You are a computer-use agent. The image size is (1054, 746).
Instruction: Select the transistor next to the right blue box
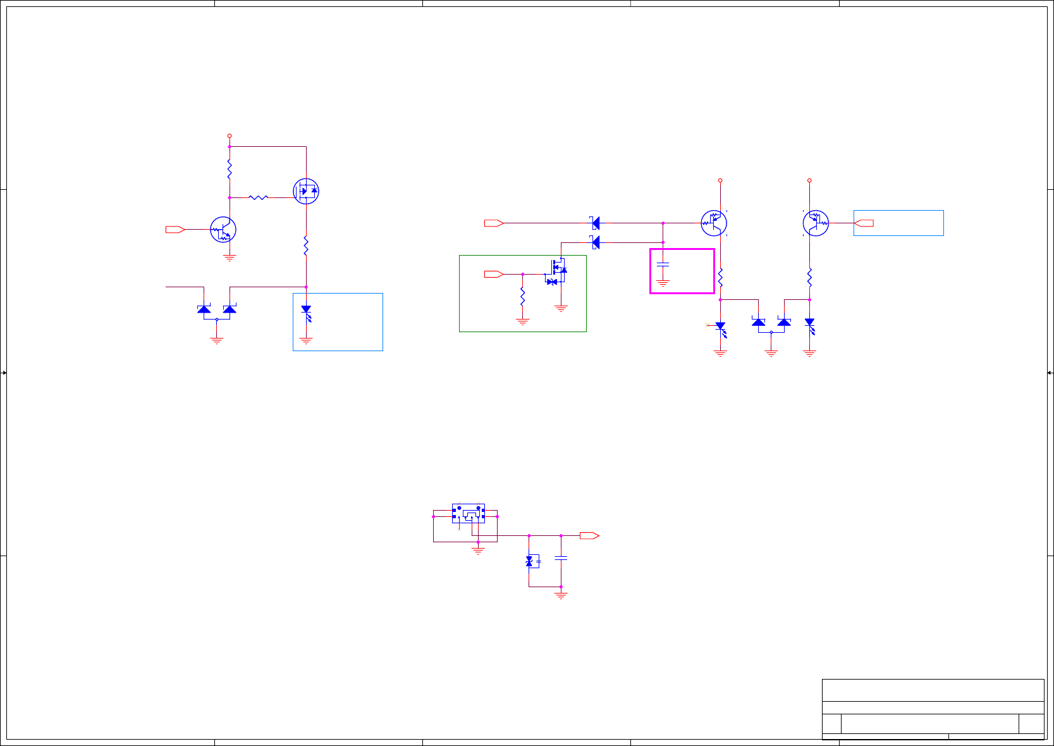(x=816, y=223)
